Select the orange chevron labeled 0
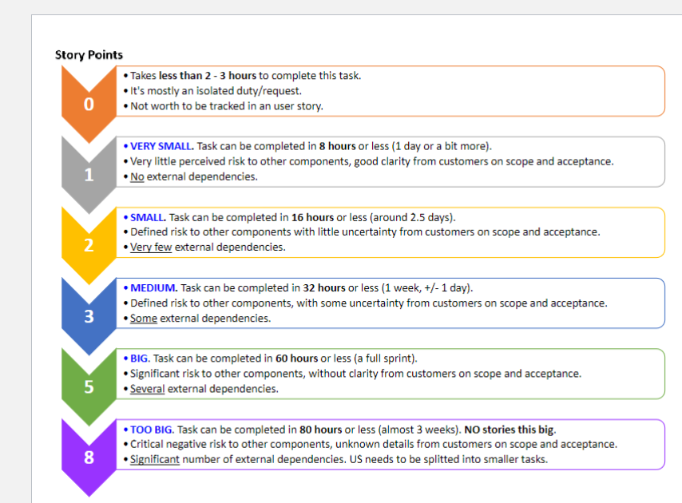The width and height of the screenshot is (682, 503). pos(88,104)
